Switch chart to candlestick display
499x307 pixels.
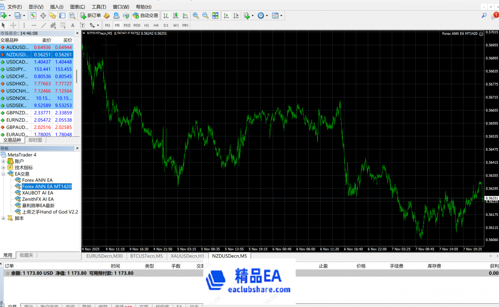pyautogui.click(x=176, y=16)
